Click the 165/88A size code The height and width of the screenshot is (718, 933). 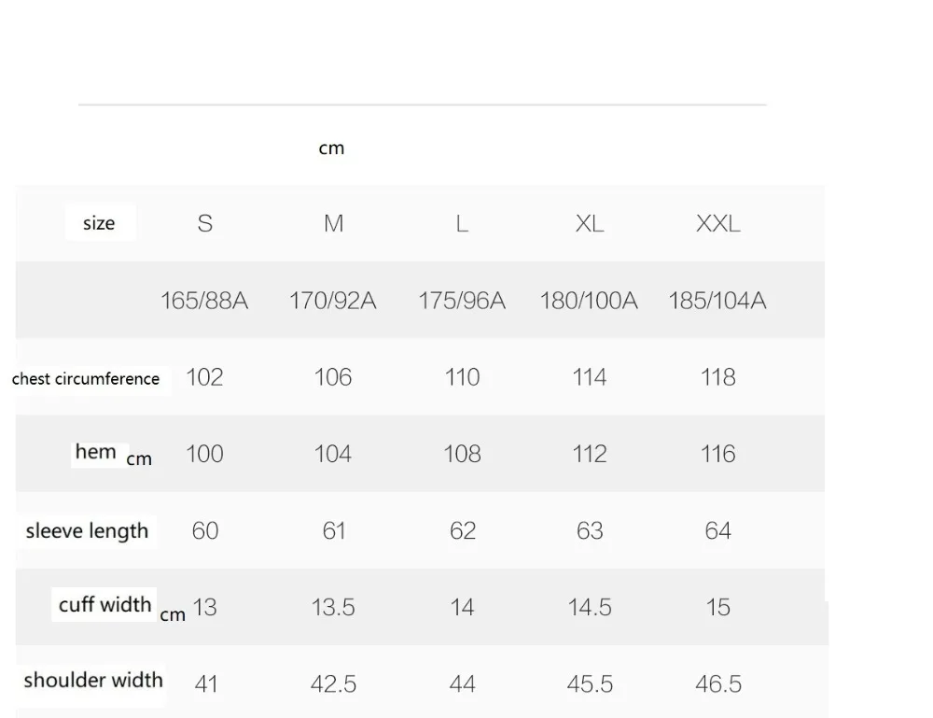pos(204,301)
